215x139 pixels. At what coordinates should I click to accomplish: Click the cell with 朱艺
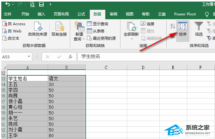click(x=28, y=119)
